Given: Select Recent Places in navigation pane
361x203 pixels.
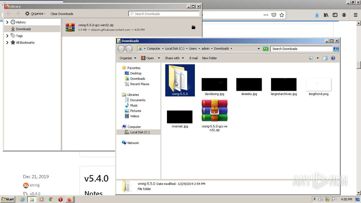Looking at the screenshot, I should 140,84.
